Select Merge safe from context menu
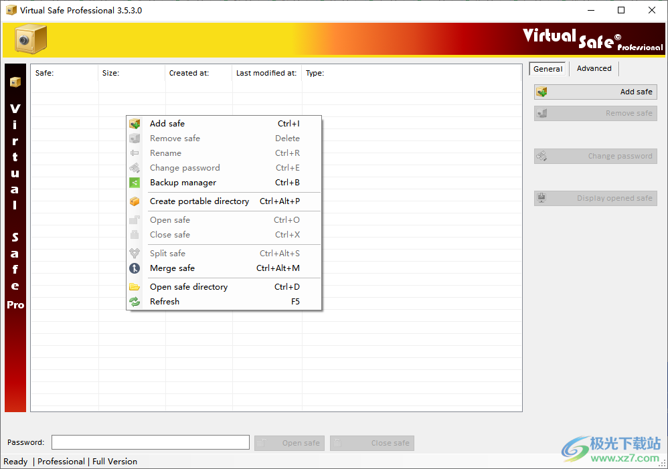668x469 pixels. (x=224, y=268)
